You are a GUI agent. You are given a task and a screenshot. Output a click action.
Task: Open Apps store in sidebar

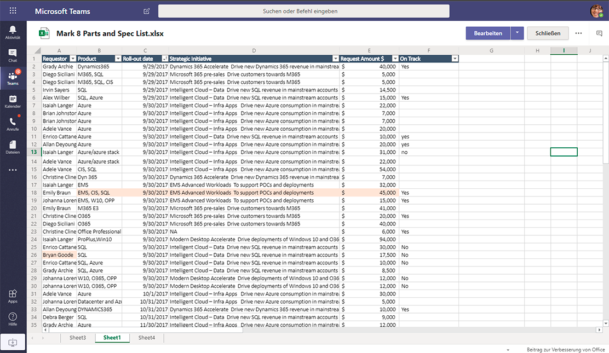[x=13, y=296]
